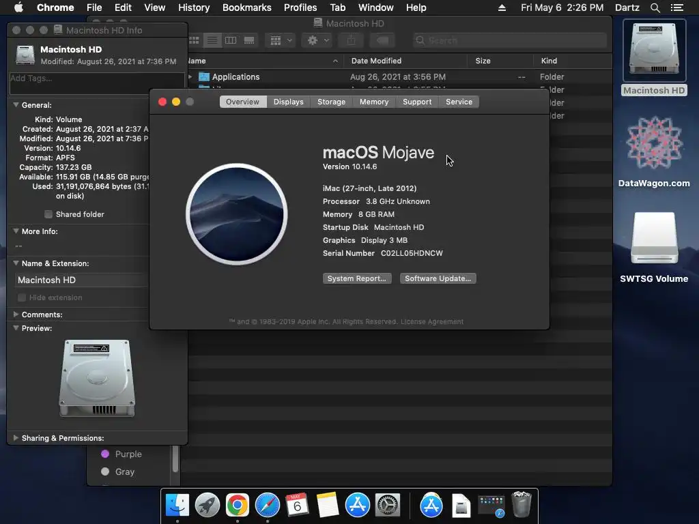699x524 pixels.
Task: Switch to the Displays tab
Action: pyautogui.click(x=289, y=102)
